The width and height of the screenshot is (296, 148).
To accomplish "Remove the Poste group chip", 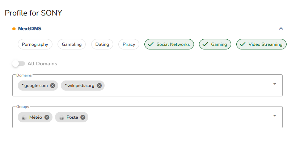I will [x=83, y=117].
